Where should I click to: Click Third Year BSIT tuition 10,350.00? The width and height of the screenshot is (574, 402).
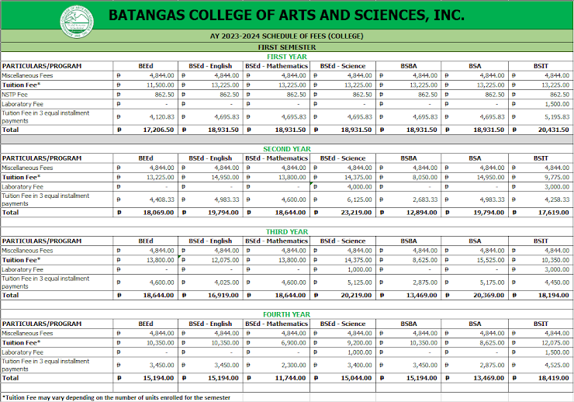[x=541, y=260]
